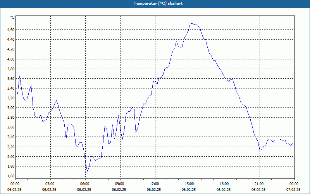The height and width of the screenshot is (194, 310).
Task: Pick the 2,60 y-axis label
Action: tap(11, 127)
